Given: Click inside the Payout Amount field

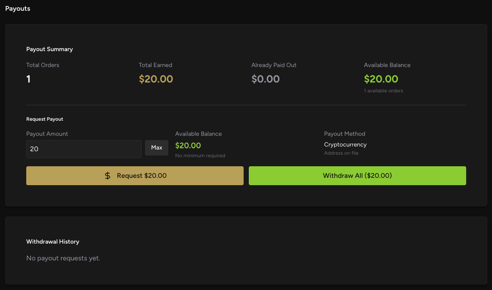Looking at the screenshot, I should pyautogui.click(x=84, y=149).
